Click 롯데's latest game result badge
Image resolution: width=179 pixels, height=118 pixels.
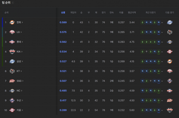click(159, 42)
